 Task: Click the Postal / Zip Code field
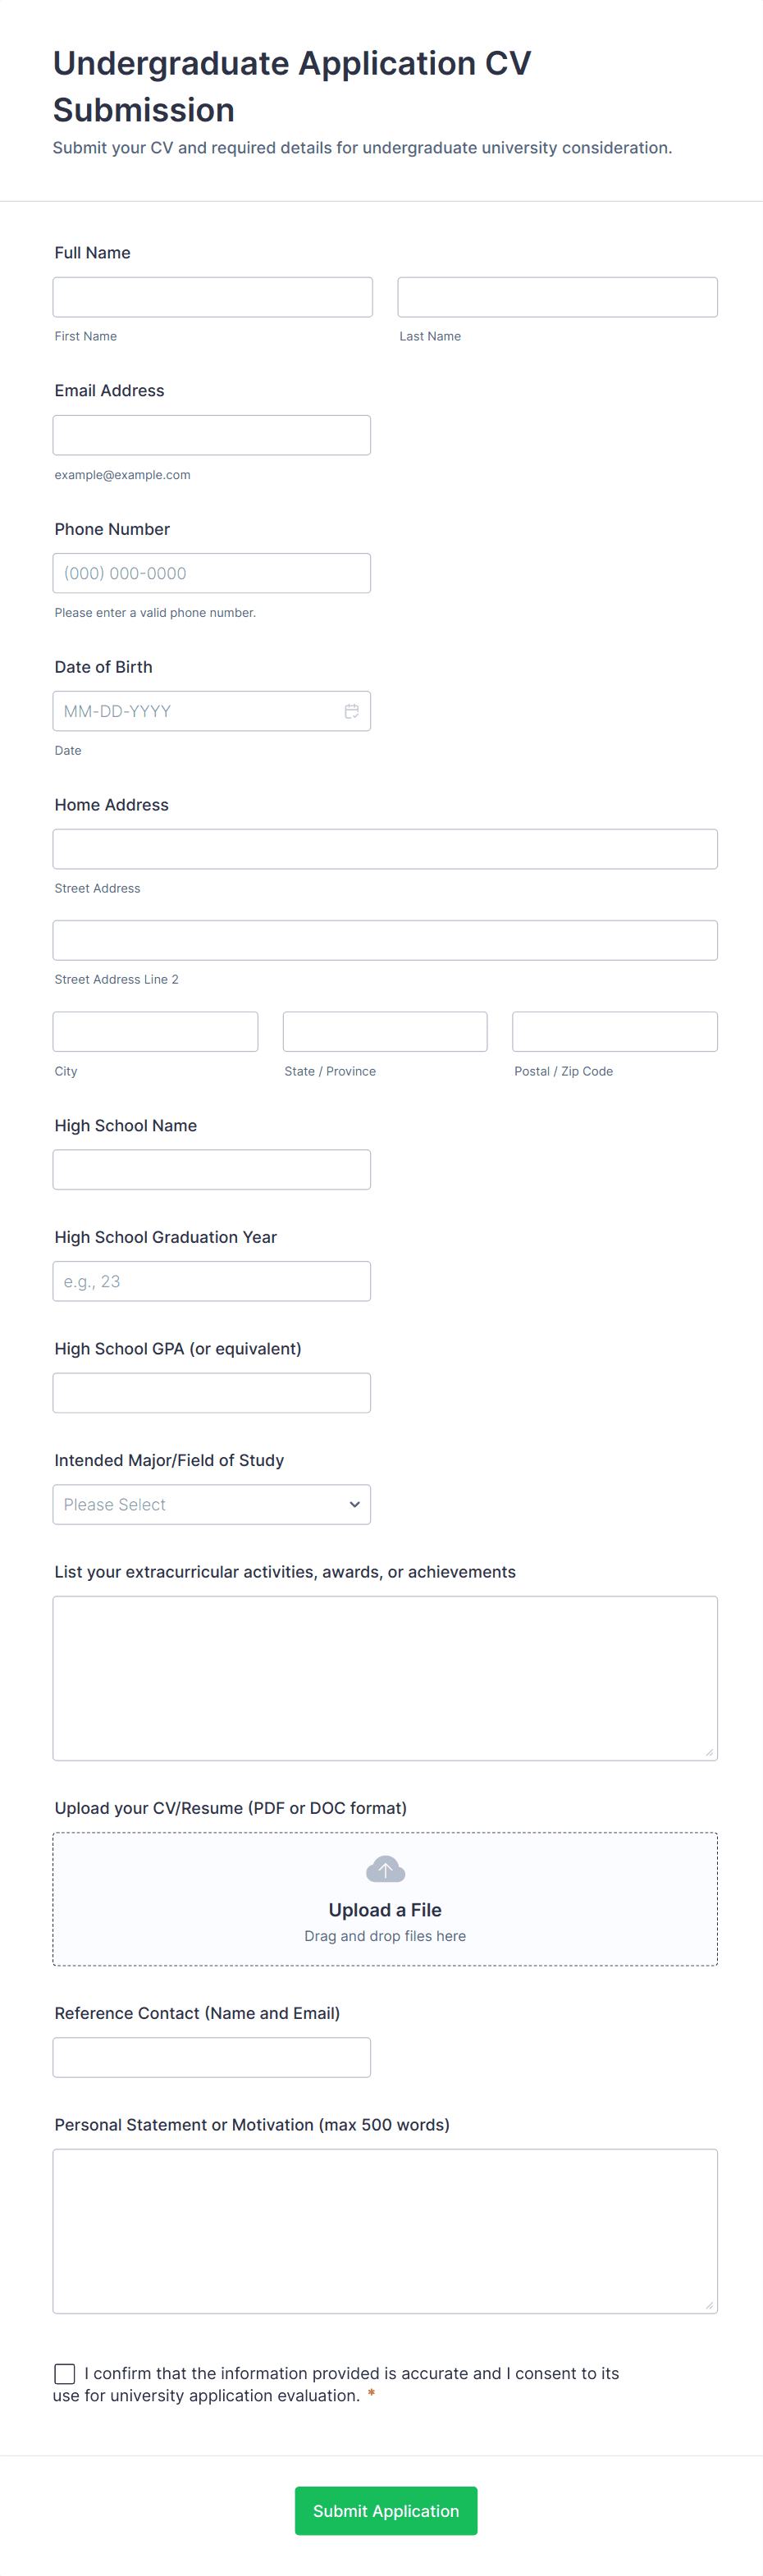tap(614, 1031)
